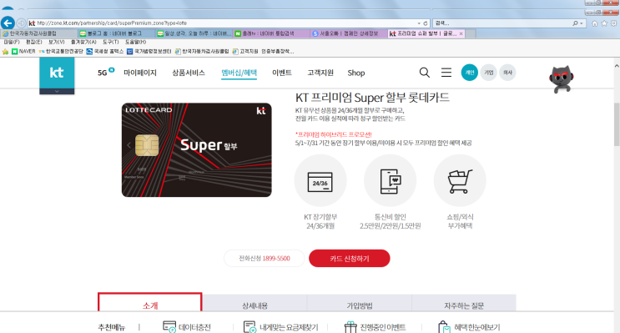Click the black cat chatbot mascot

point(561,79)
